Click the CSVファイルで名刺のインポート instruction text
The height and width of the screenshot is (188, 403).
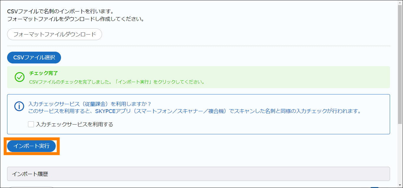[60, 12]
